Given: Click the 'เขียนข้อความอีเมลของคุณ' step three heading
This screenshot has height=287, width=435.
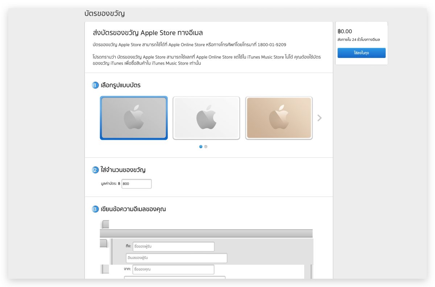Looking at the screenshot, I should (x=133, y=209).
